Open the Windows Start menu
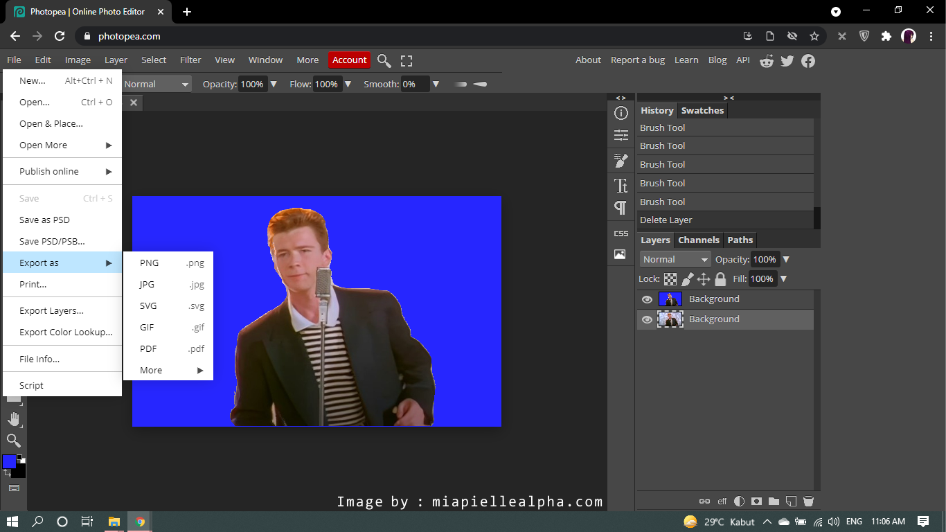 pyautogui.click(x=12, y=522)
